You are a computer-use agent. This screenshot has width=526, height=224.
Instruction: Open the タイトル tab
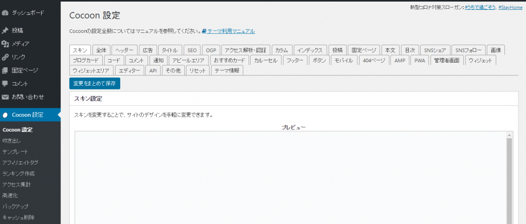(170, 50)
